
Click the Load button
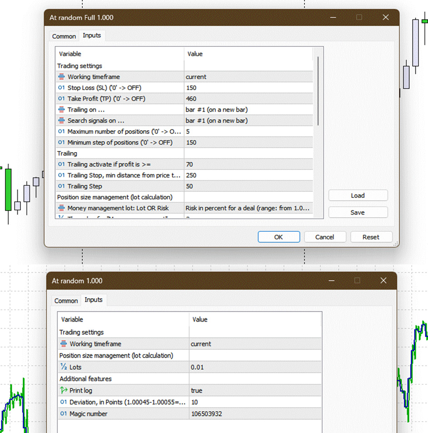click(x=358, y=195)
